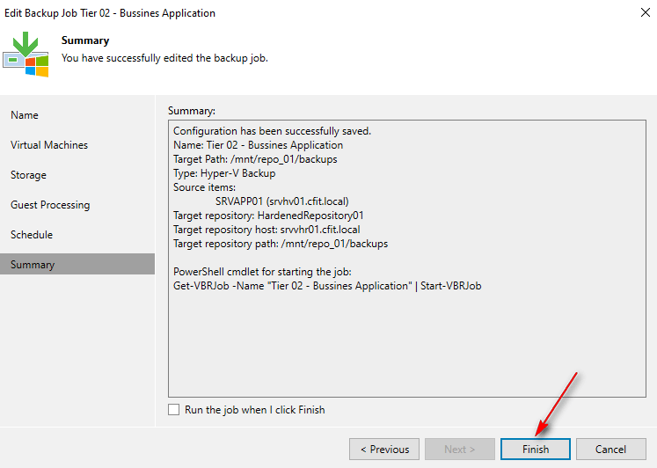Click the backup job wizard icon
Screen dimensions: 657x468
pos(26,55)
